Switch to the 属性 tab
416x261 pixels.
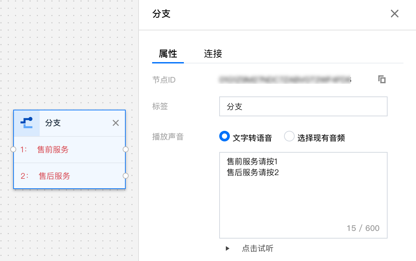pyautogui.click(x=168, y=54)
